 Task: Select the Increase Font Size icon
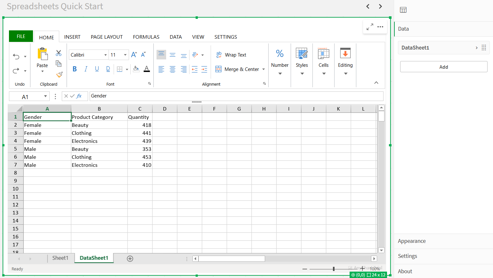pyautogui.click(x=133, y=54)
